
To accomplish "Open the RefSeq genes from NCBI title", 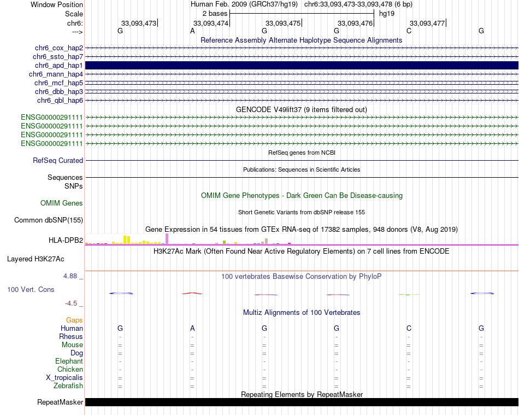I will click(x=302, y=153).
